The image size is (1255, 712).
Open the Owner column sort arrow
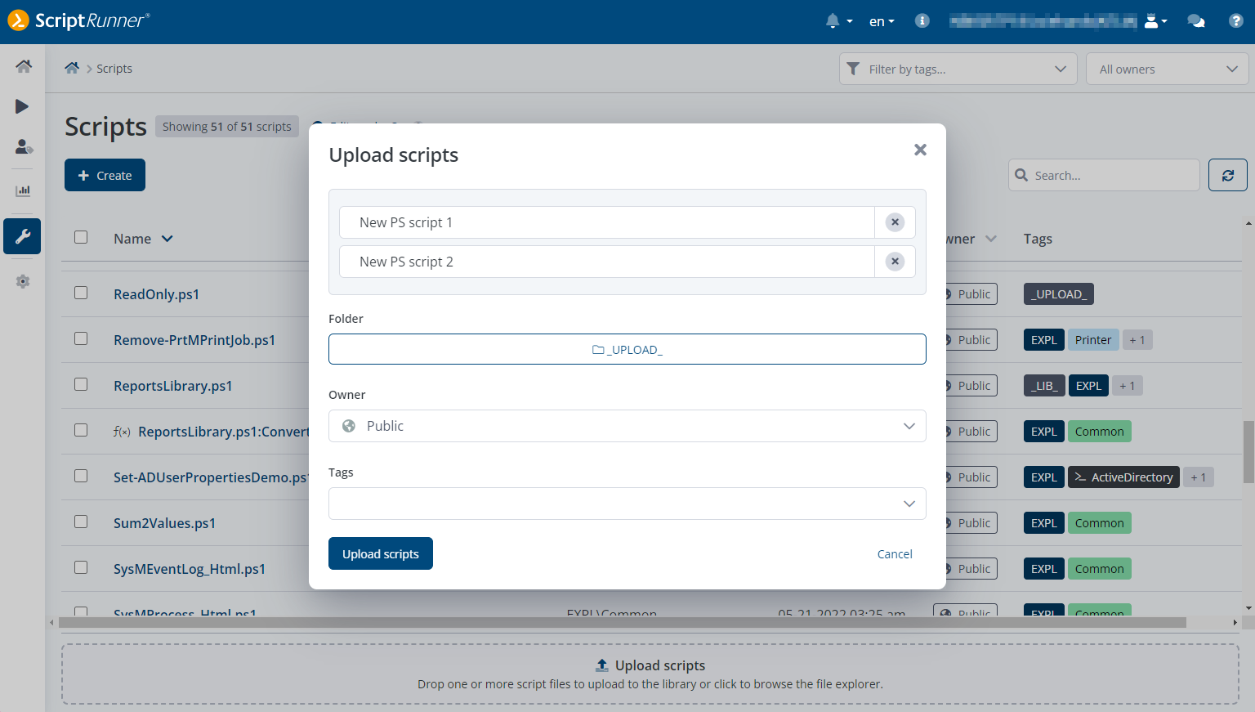[991, 239]
